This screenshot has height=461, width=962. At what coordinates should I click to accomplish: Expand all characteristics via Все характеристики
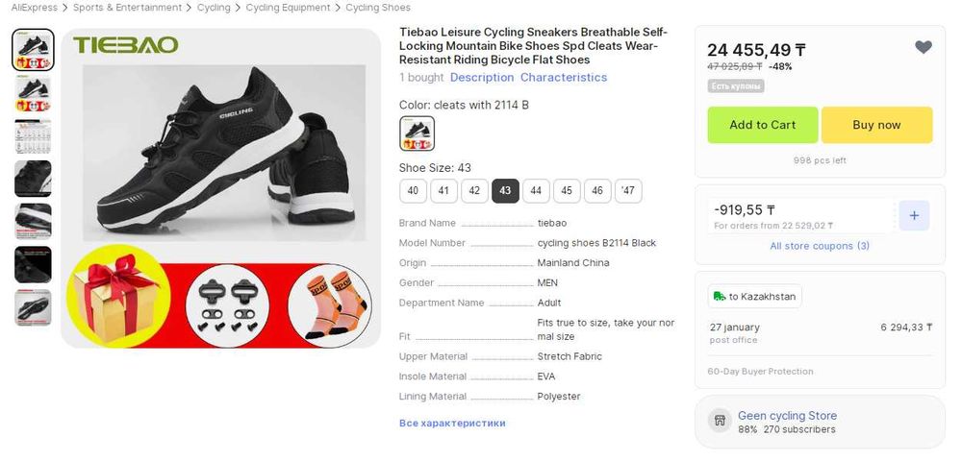point(452,423)
